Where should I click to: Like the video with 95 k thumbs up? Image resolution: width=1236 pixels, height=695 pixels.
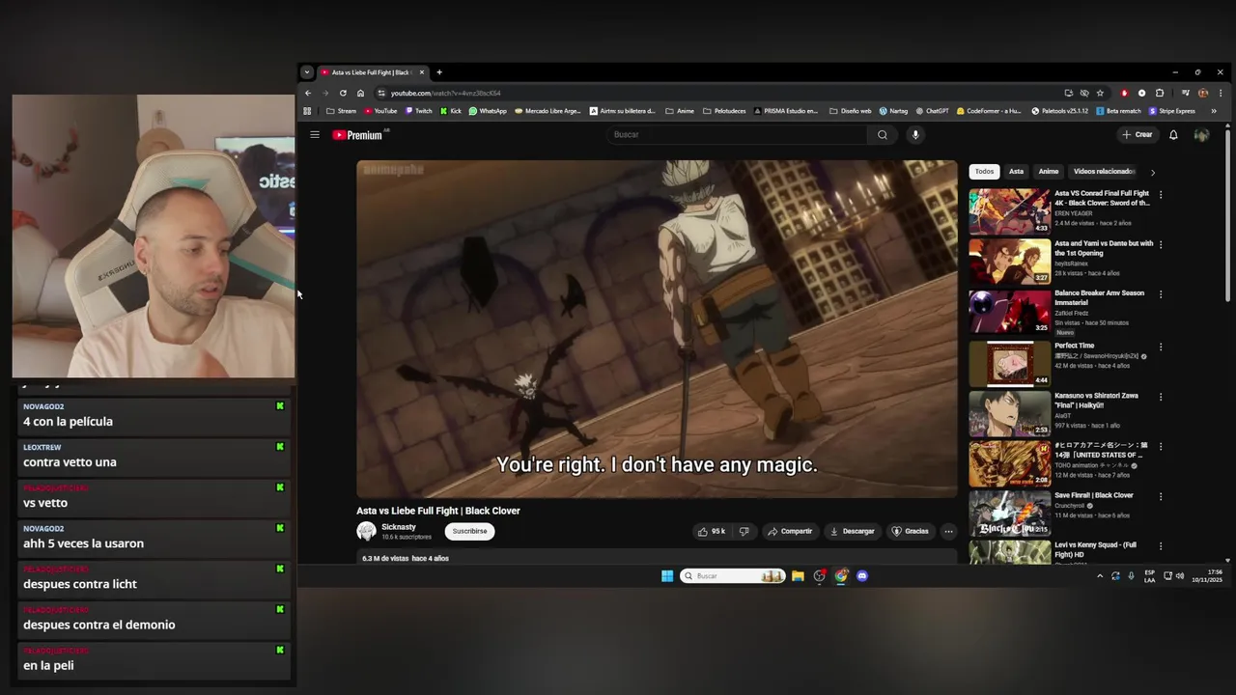tap(712, 531)
